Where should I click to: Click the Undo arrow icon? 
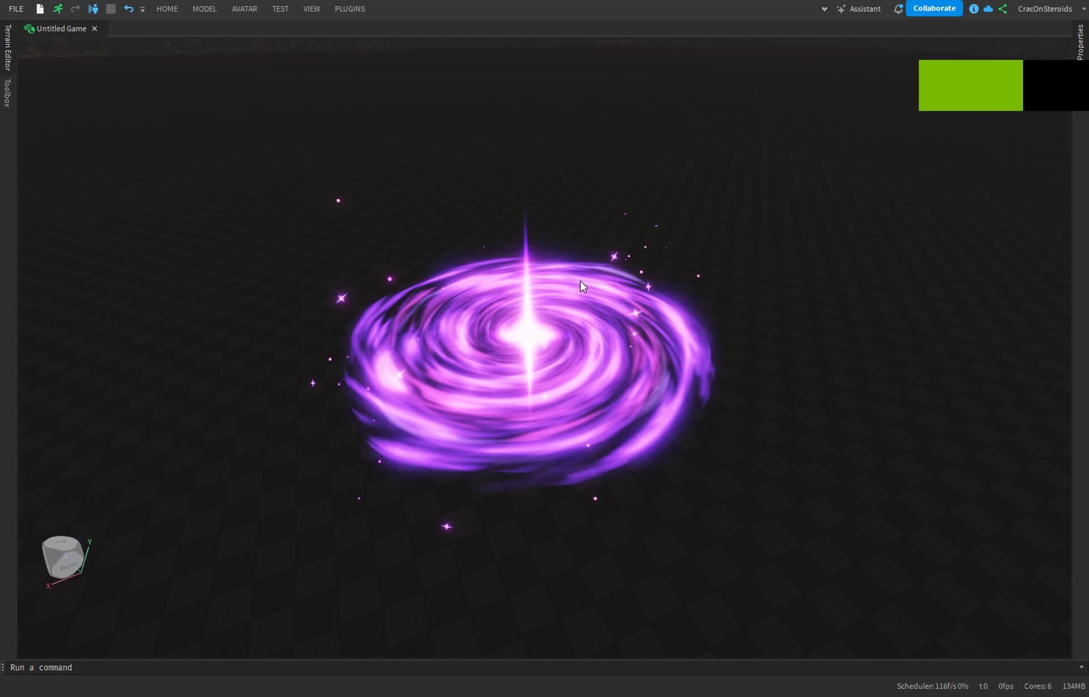[128, 9]
